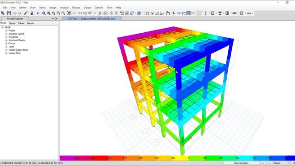The width and height of the screenshot is (295, 166).
Task: Collapse the root Model tree node
Action: coord(3,27)
